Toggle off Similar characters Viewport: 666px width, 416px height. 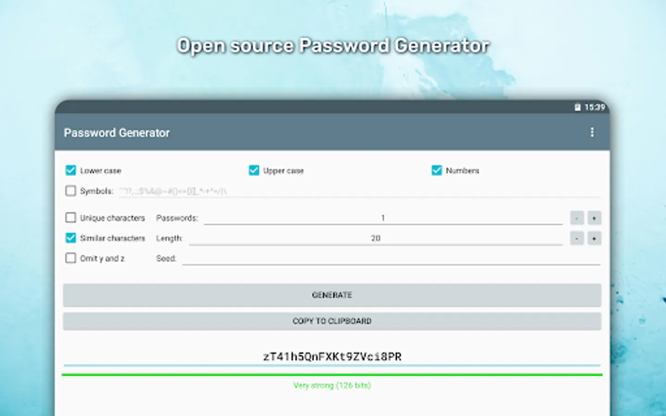pyautogui.click(x=70, y=238)
